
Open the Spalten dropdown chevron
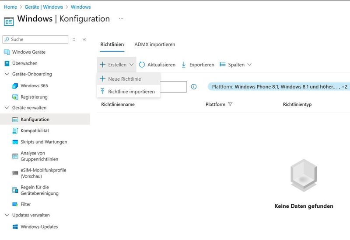point(249,65)
